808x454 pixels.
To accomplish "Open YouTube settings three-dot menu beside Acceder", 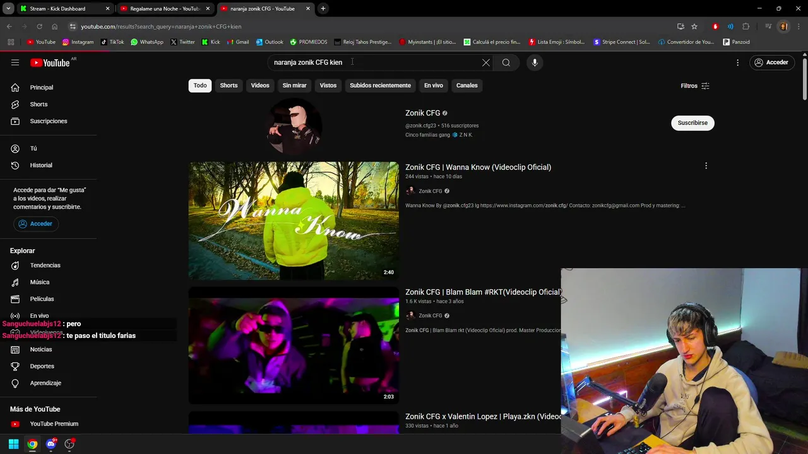I will pyautogui.click(x=737, y=62).
